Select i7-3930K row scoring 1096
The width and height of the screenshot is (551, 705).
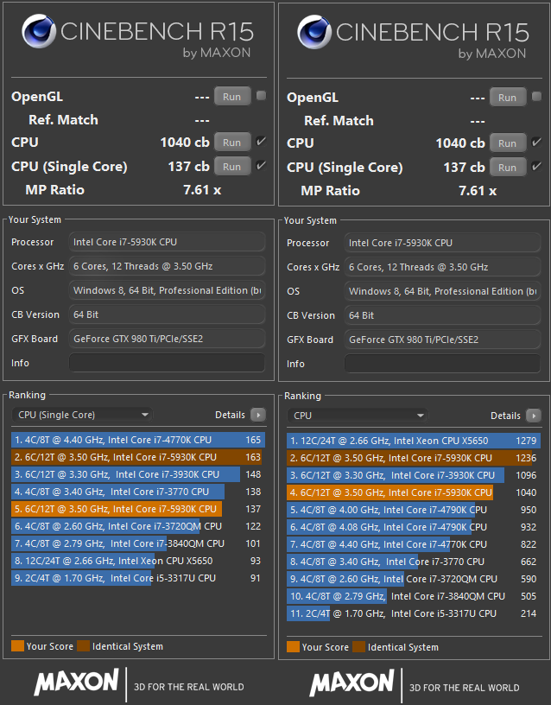click(414, 475)
